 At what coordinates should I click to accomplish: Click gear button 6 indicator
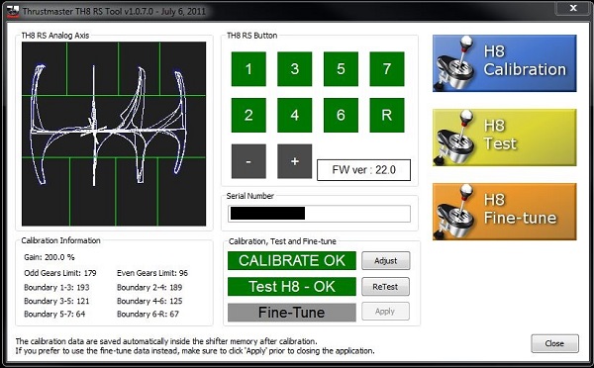tap(341, 115)
